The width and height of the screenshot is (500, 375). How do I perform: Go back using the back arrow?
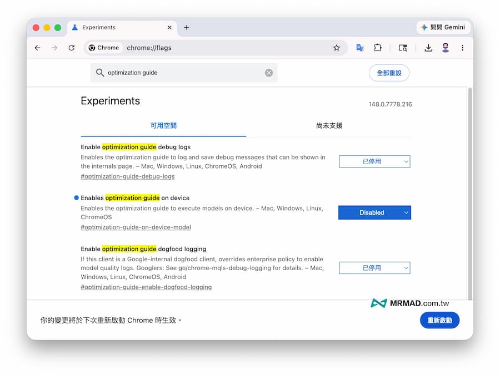coord(38,48)
